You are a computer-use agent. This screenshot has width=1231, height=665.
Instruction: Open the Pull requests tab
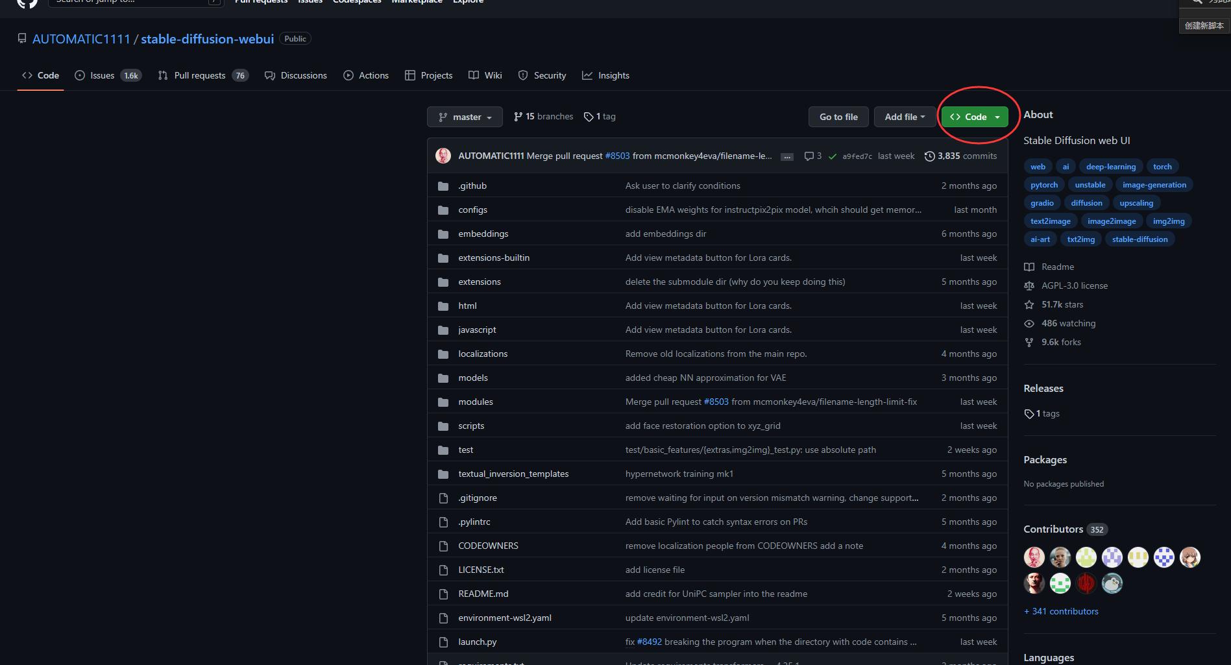click(199, 76)
